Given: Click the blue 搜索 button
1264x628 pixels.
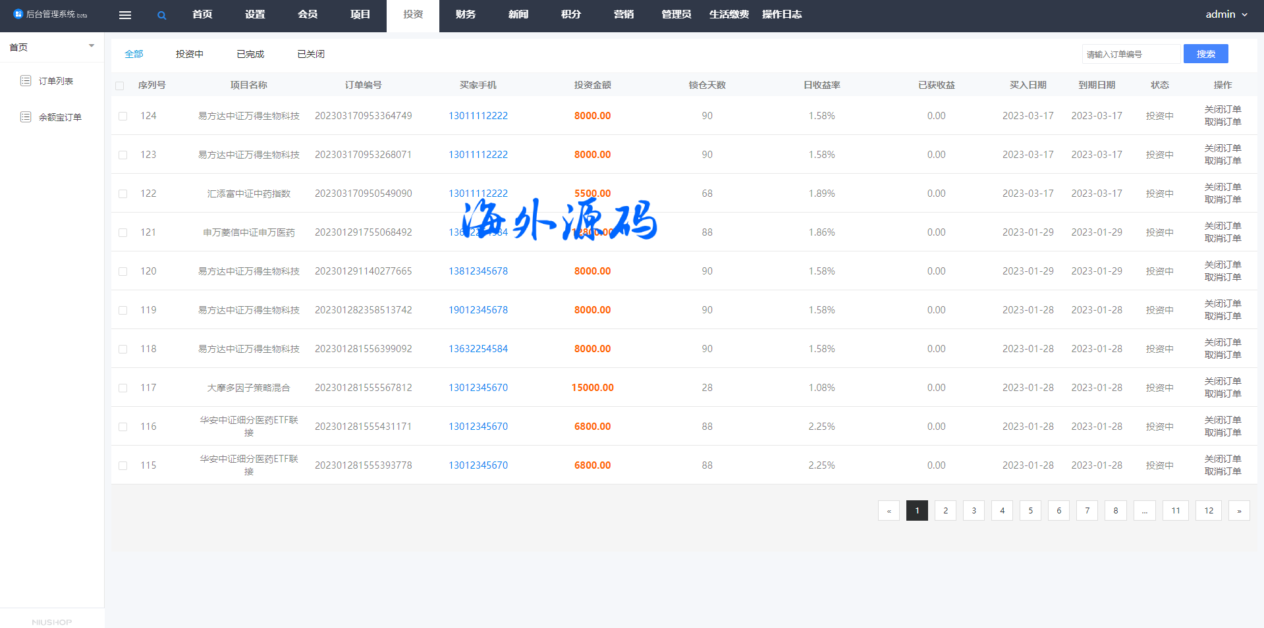Looking at the screenshot, I should click(1205, 54).
